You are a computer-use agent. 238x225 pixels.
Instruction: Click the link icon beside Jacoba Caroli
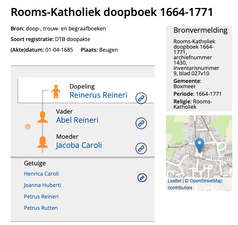point(141,148)
